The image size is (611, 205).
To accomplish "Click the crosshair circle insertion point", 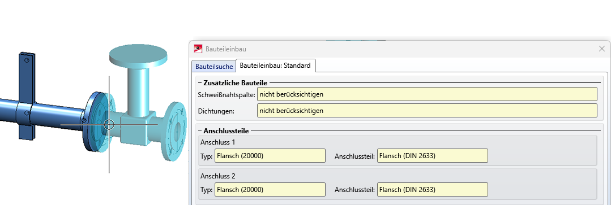I will (109, 124).
